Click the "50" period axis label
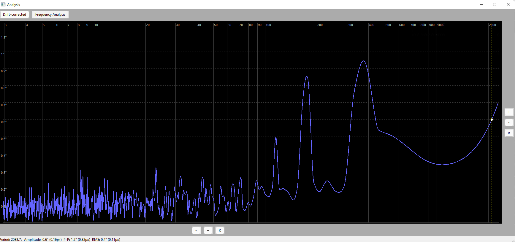The image size is (515, 242). point(216,25)
